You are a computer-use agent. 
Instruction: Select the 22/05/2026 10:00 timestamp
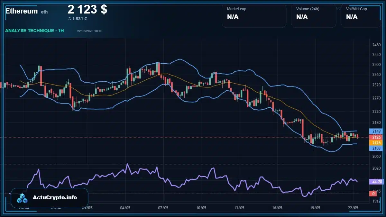click(90, 31)
